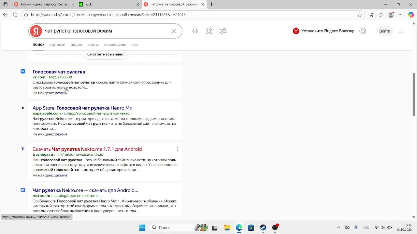The height and width of the screenshot is (234, 417).
Task: Reload the page
Action: pyautogui.click(x=15, y=15)
